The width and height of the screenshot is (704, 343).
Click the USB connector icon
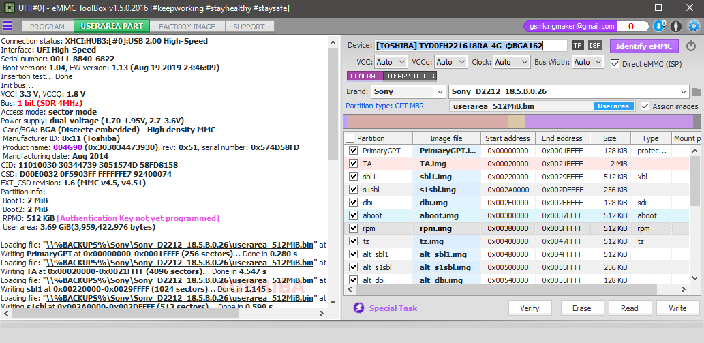pos(675,26)
